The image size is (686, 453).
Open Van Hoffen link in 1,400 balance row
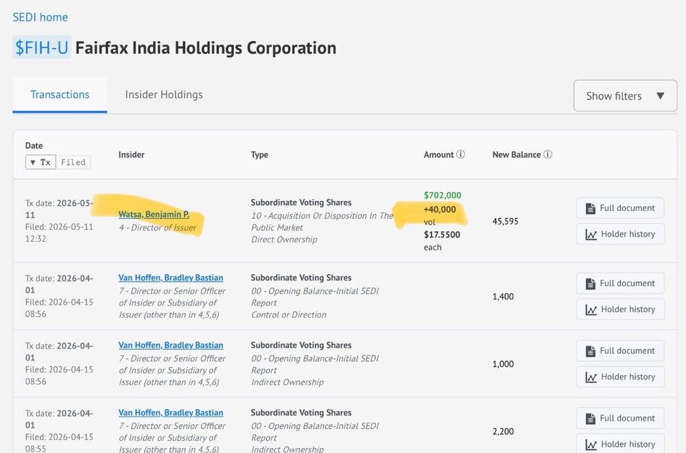(171, 277)
